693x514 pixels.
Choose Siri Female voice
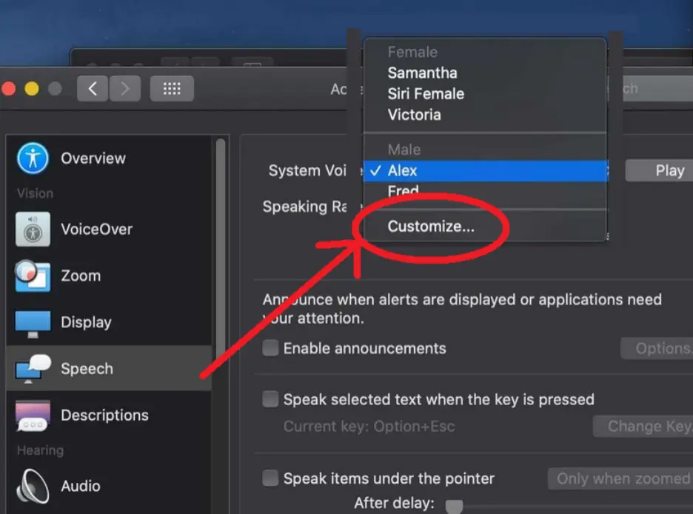[x=485, y=94]
